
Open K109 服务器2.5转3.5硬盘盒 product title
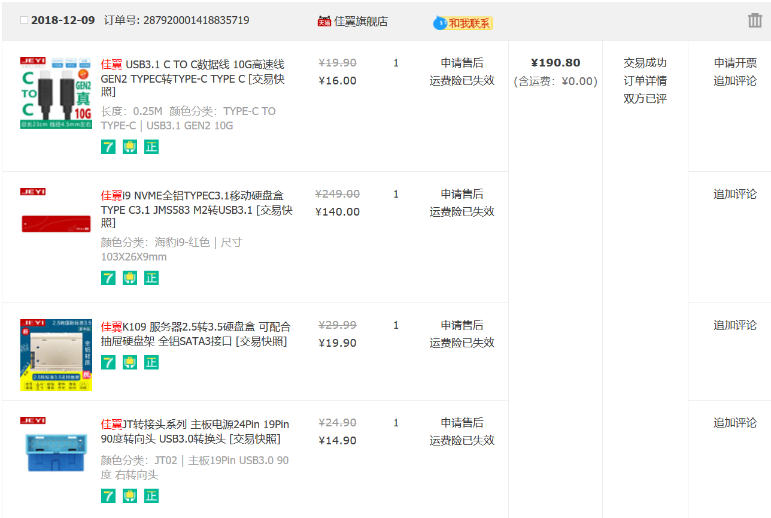click(196, 334)
